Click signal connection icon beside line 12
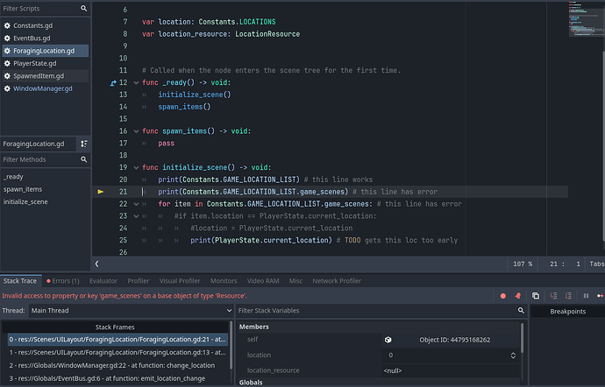605x387 pixels. click(x=113, y=82)
